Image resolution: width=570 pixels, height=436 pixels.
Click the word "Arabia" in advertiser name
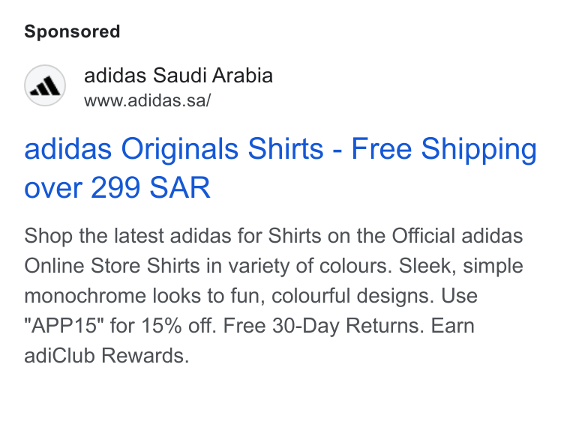[242, 76]
